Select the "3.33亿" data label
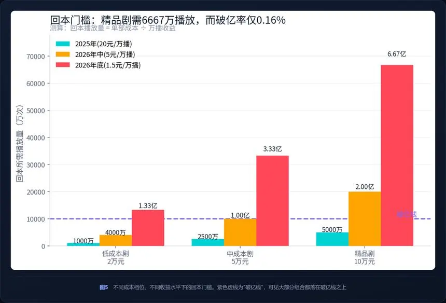 (272, 149)
